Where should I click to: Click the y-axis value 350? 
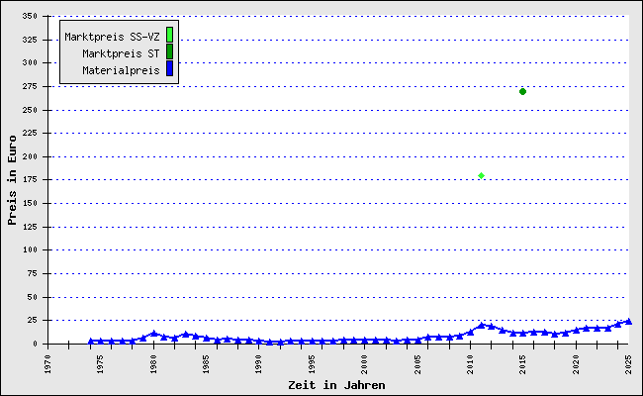30,16
